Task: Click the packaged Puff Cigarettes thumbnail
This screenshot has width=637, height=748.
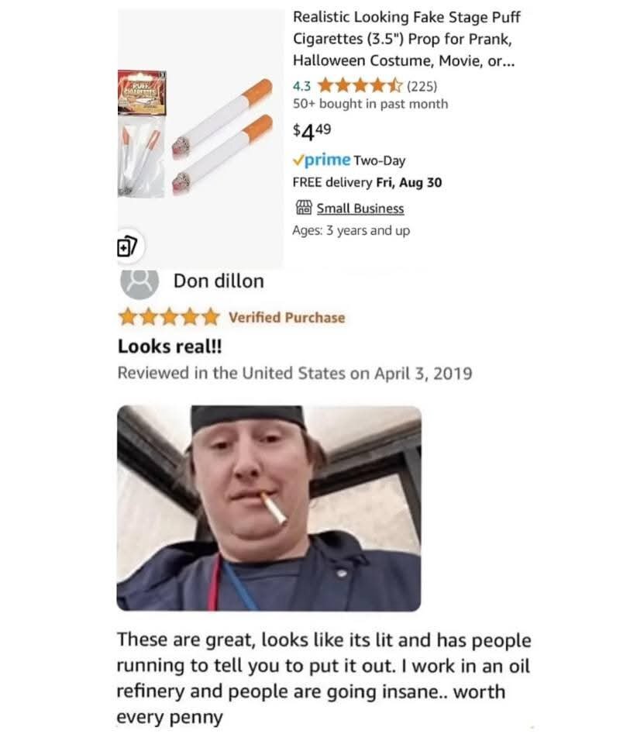Action: tap(142, 134)
